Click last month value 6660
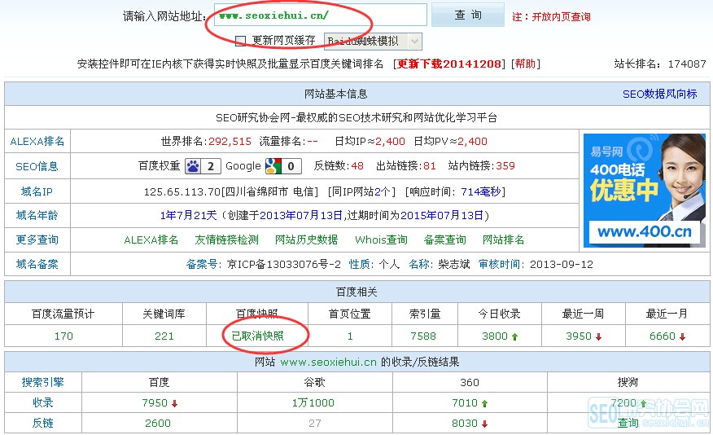This screenshot has width=713, height=435. (663, 336)
